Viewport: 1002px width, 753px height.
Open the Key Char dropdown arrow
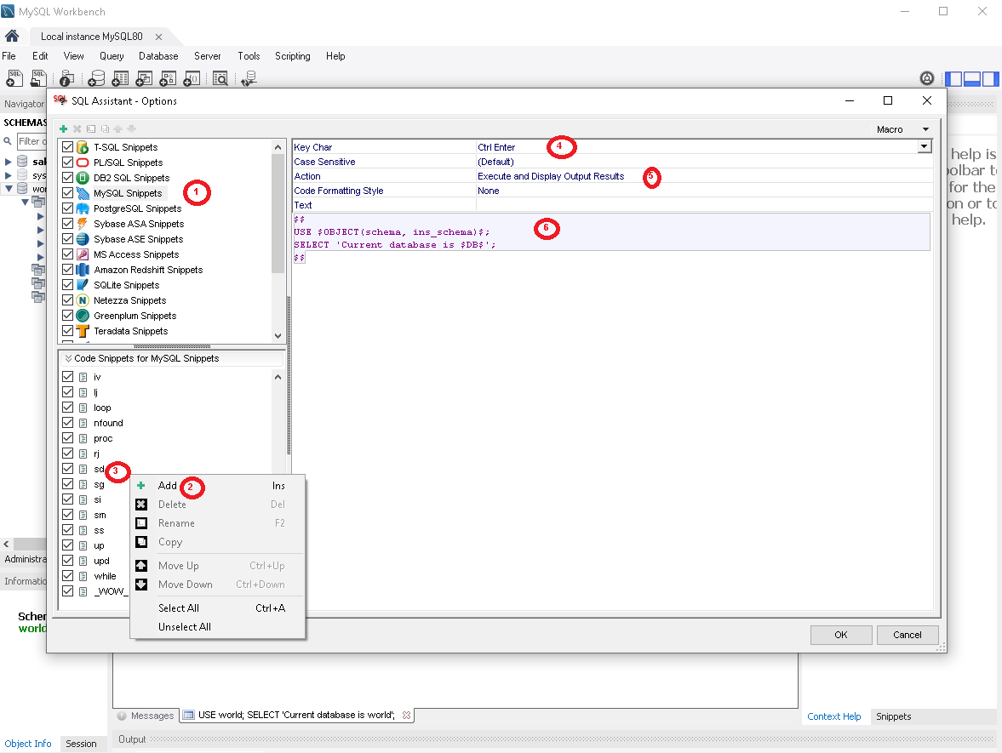pos(924,147)
